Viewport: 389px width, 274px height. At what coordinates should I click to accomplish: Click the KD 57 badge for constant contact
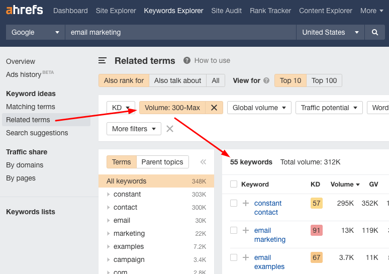point(316,203)
